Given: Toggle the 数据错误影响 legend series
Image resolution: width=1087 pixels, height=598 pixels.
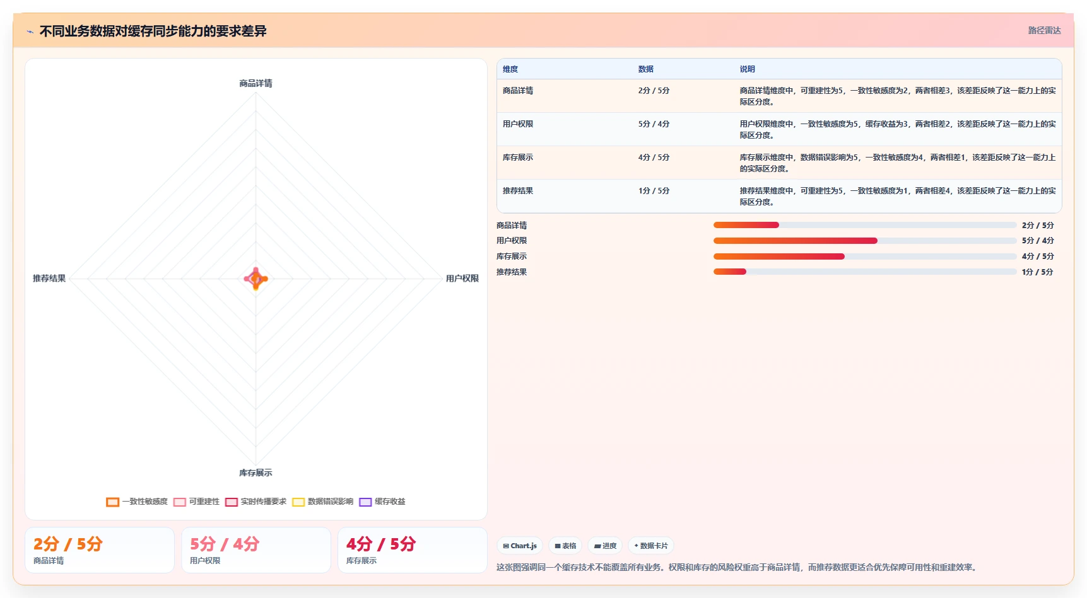Looking at the screenshot, I should pyautogui.click(x=322, y=502).
